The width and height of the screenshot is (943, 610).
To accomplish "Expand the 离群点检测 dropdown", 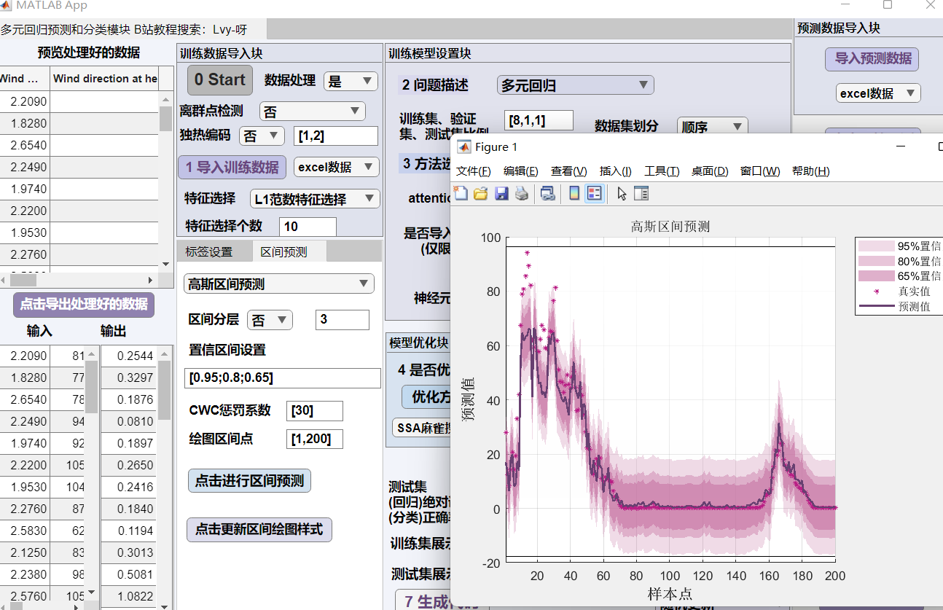I will click(x=312, y=112).
